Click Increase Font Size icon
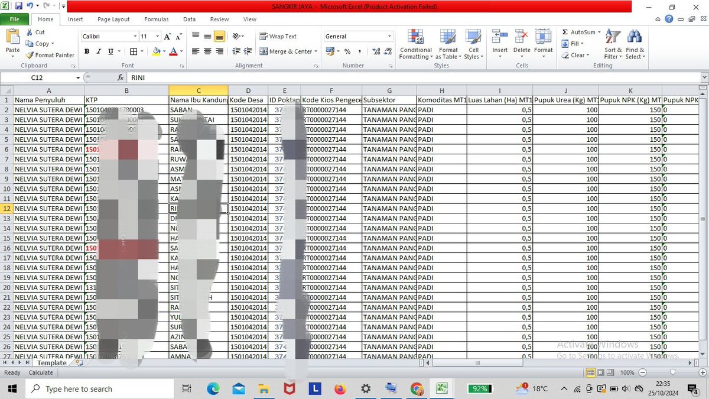709x399 pixels. coord(168,36)
